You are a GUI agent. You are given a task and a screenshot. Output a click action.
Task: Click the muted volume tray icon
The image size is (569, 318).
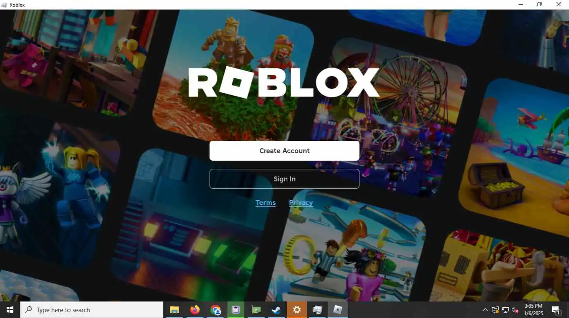tap(515, 310)
